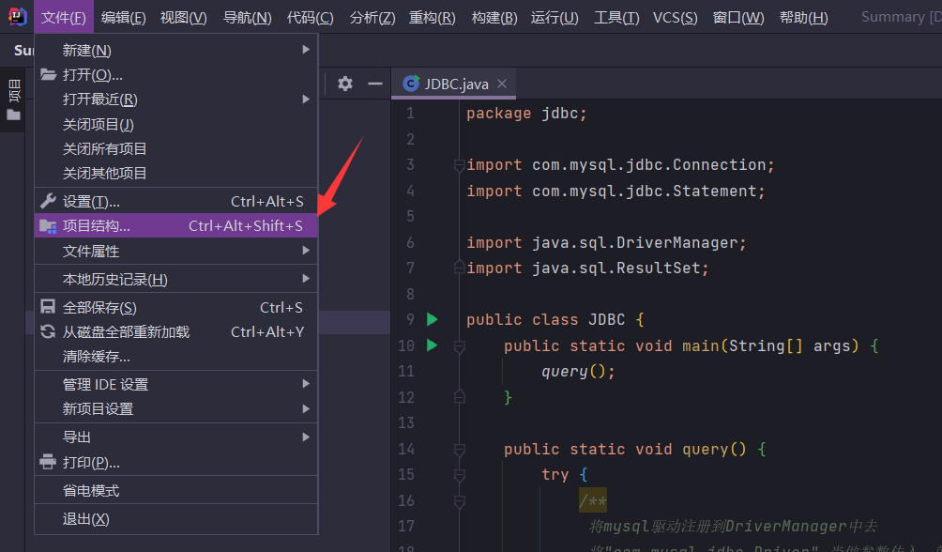
Task: Choose 退出(X) to exit IDE
Action: click(176, 518)
